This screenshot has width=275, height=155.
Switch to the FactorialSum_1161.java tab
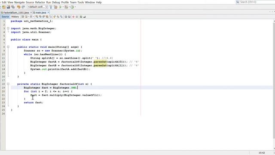16,12
